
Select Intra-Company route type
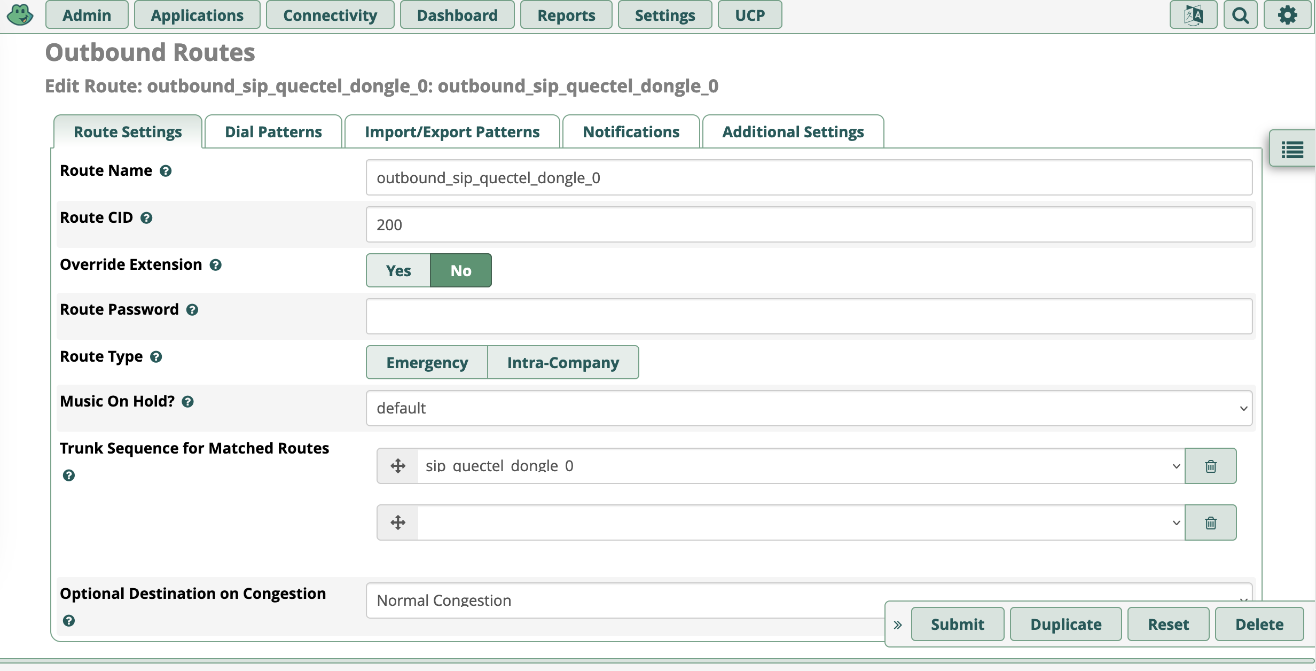563,362
